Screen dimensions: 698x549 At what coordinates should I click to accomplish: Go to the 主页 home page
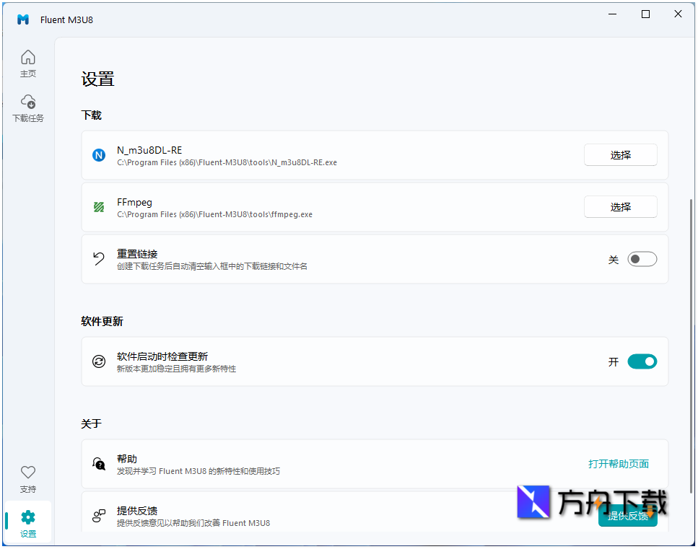[28, 63]
